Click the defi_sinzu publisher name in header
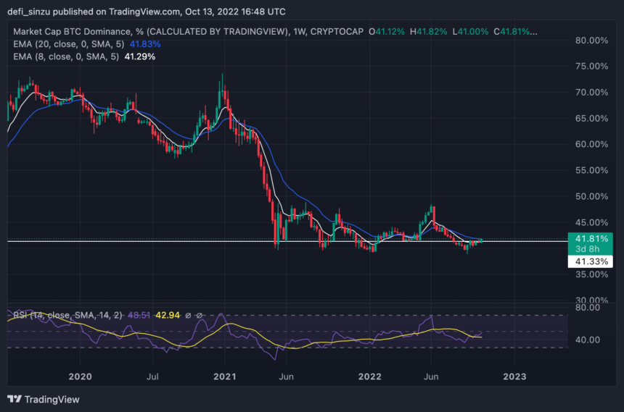Screen dimensions: 624x412 pyautogui.click(x=33, y=12)
